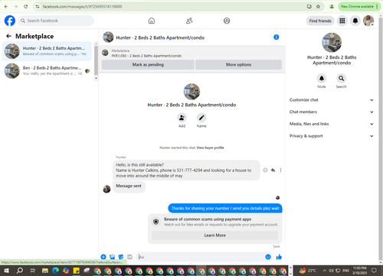Open the account profile picture menu
This screenshot has width=383, height=276.
pyautogui.click(x=368, y=21)
